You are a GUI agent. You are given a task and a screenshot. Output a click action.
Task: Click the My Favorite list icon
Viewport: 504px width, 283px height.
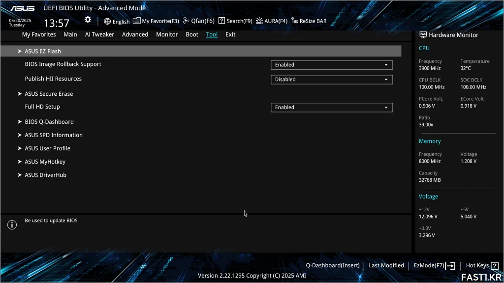click(x=137, y=21)
